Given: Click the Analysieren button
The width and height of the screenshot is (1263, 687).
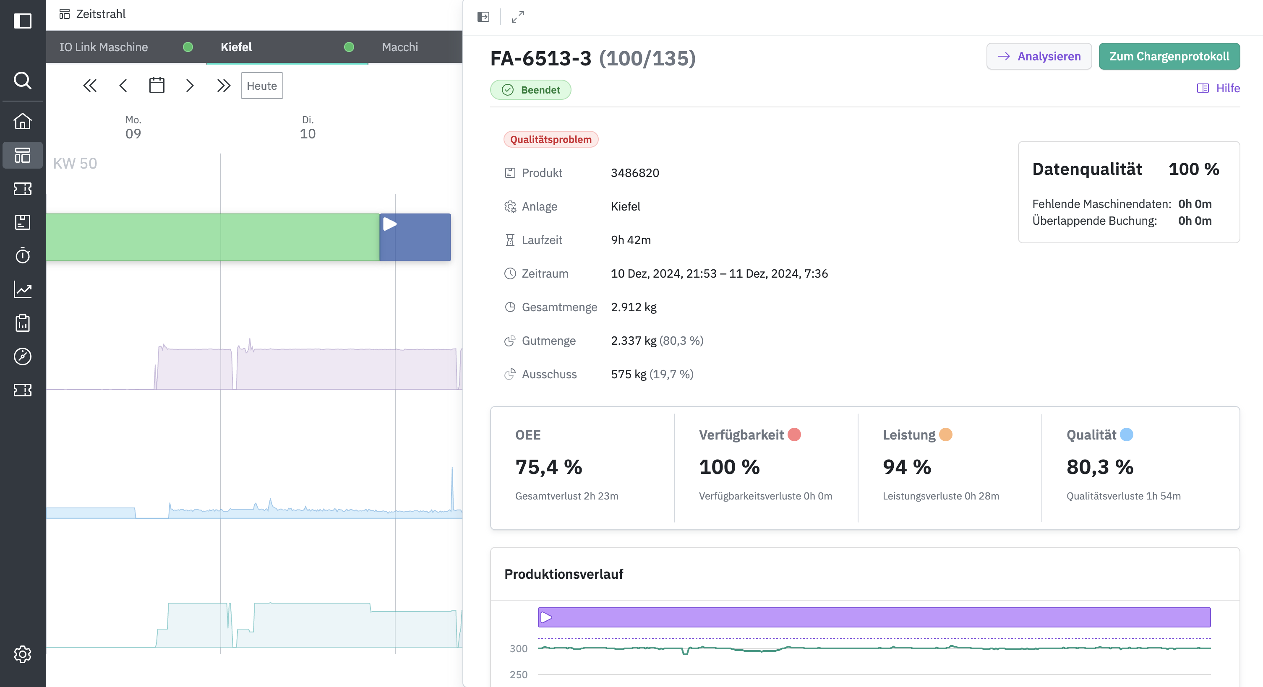Looking at the screenshot, I should coord(1039,56).
